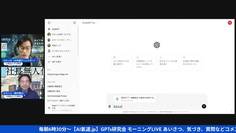Screen dimensions: 236x133
Task: Click the sidebar scrollbar
Action: [78, 41]
